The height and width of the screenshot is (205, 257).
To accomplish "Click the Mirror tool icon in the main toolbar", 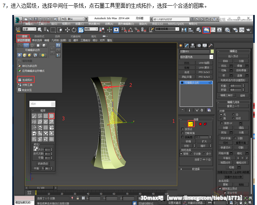I will (184, 30).
